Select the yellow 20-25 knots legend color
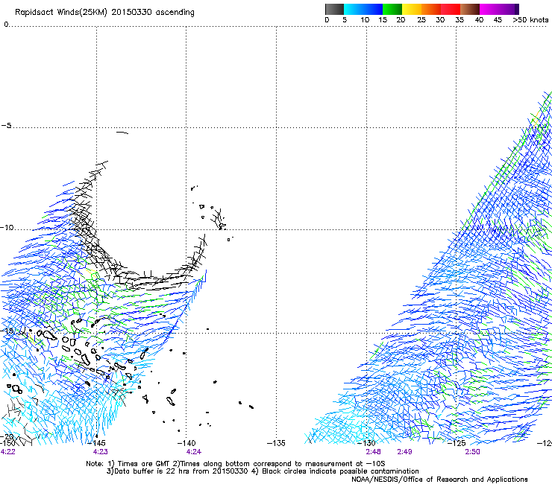The image size is (552, 484). [412, 9]
